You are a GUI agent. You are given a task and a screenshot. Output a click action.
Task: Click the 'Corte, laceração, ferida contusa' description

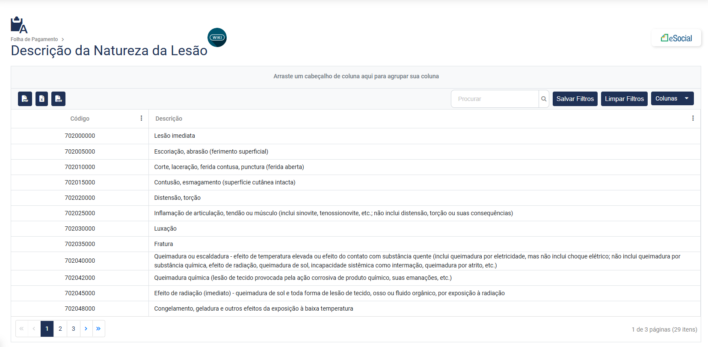229,167
